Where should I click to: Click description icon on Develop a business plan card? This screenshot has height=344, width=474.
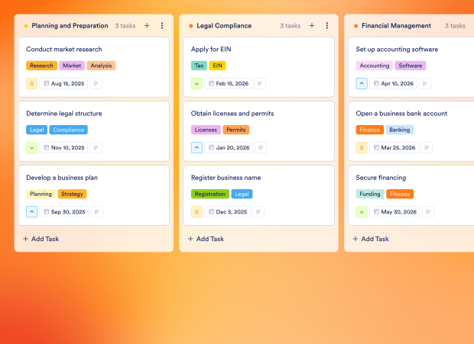tap(96, 211)
